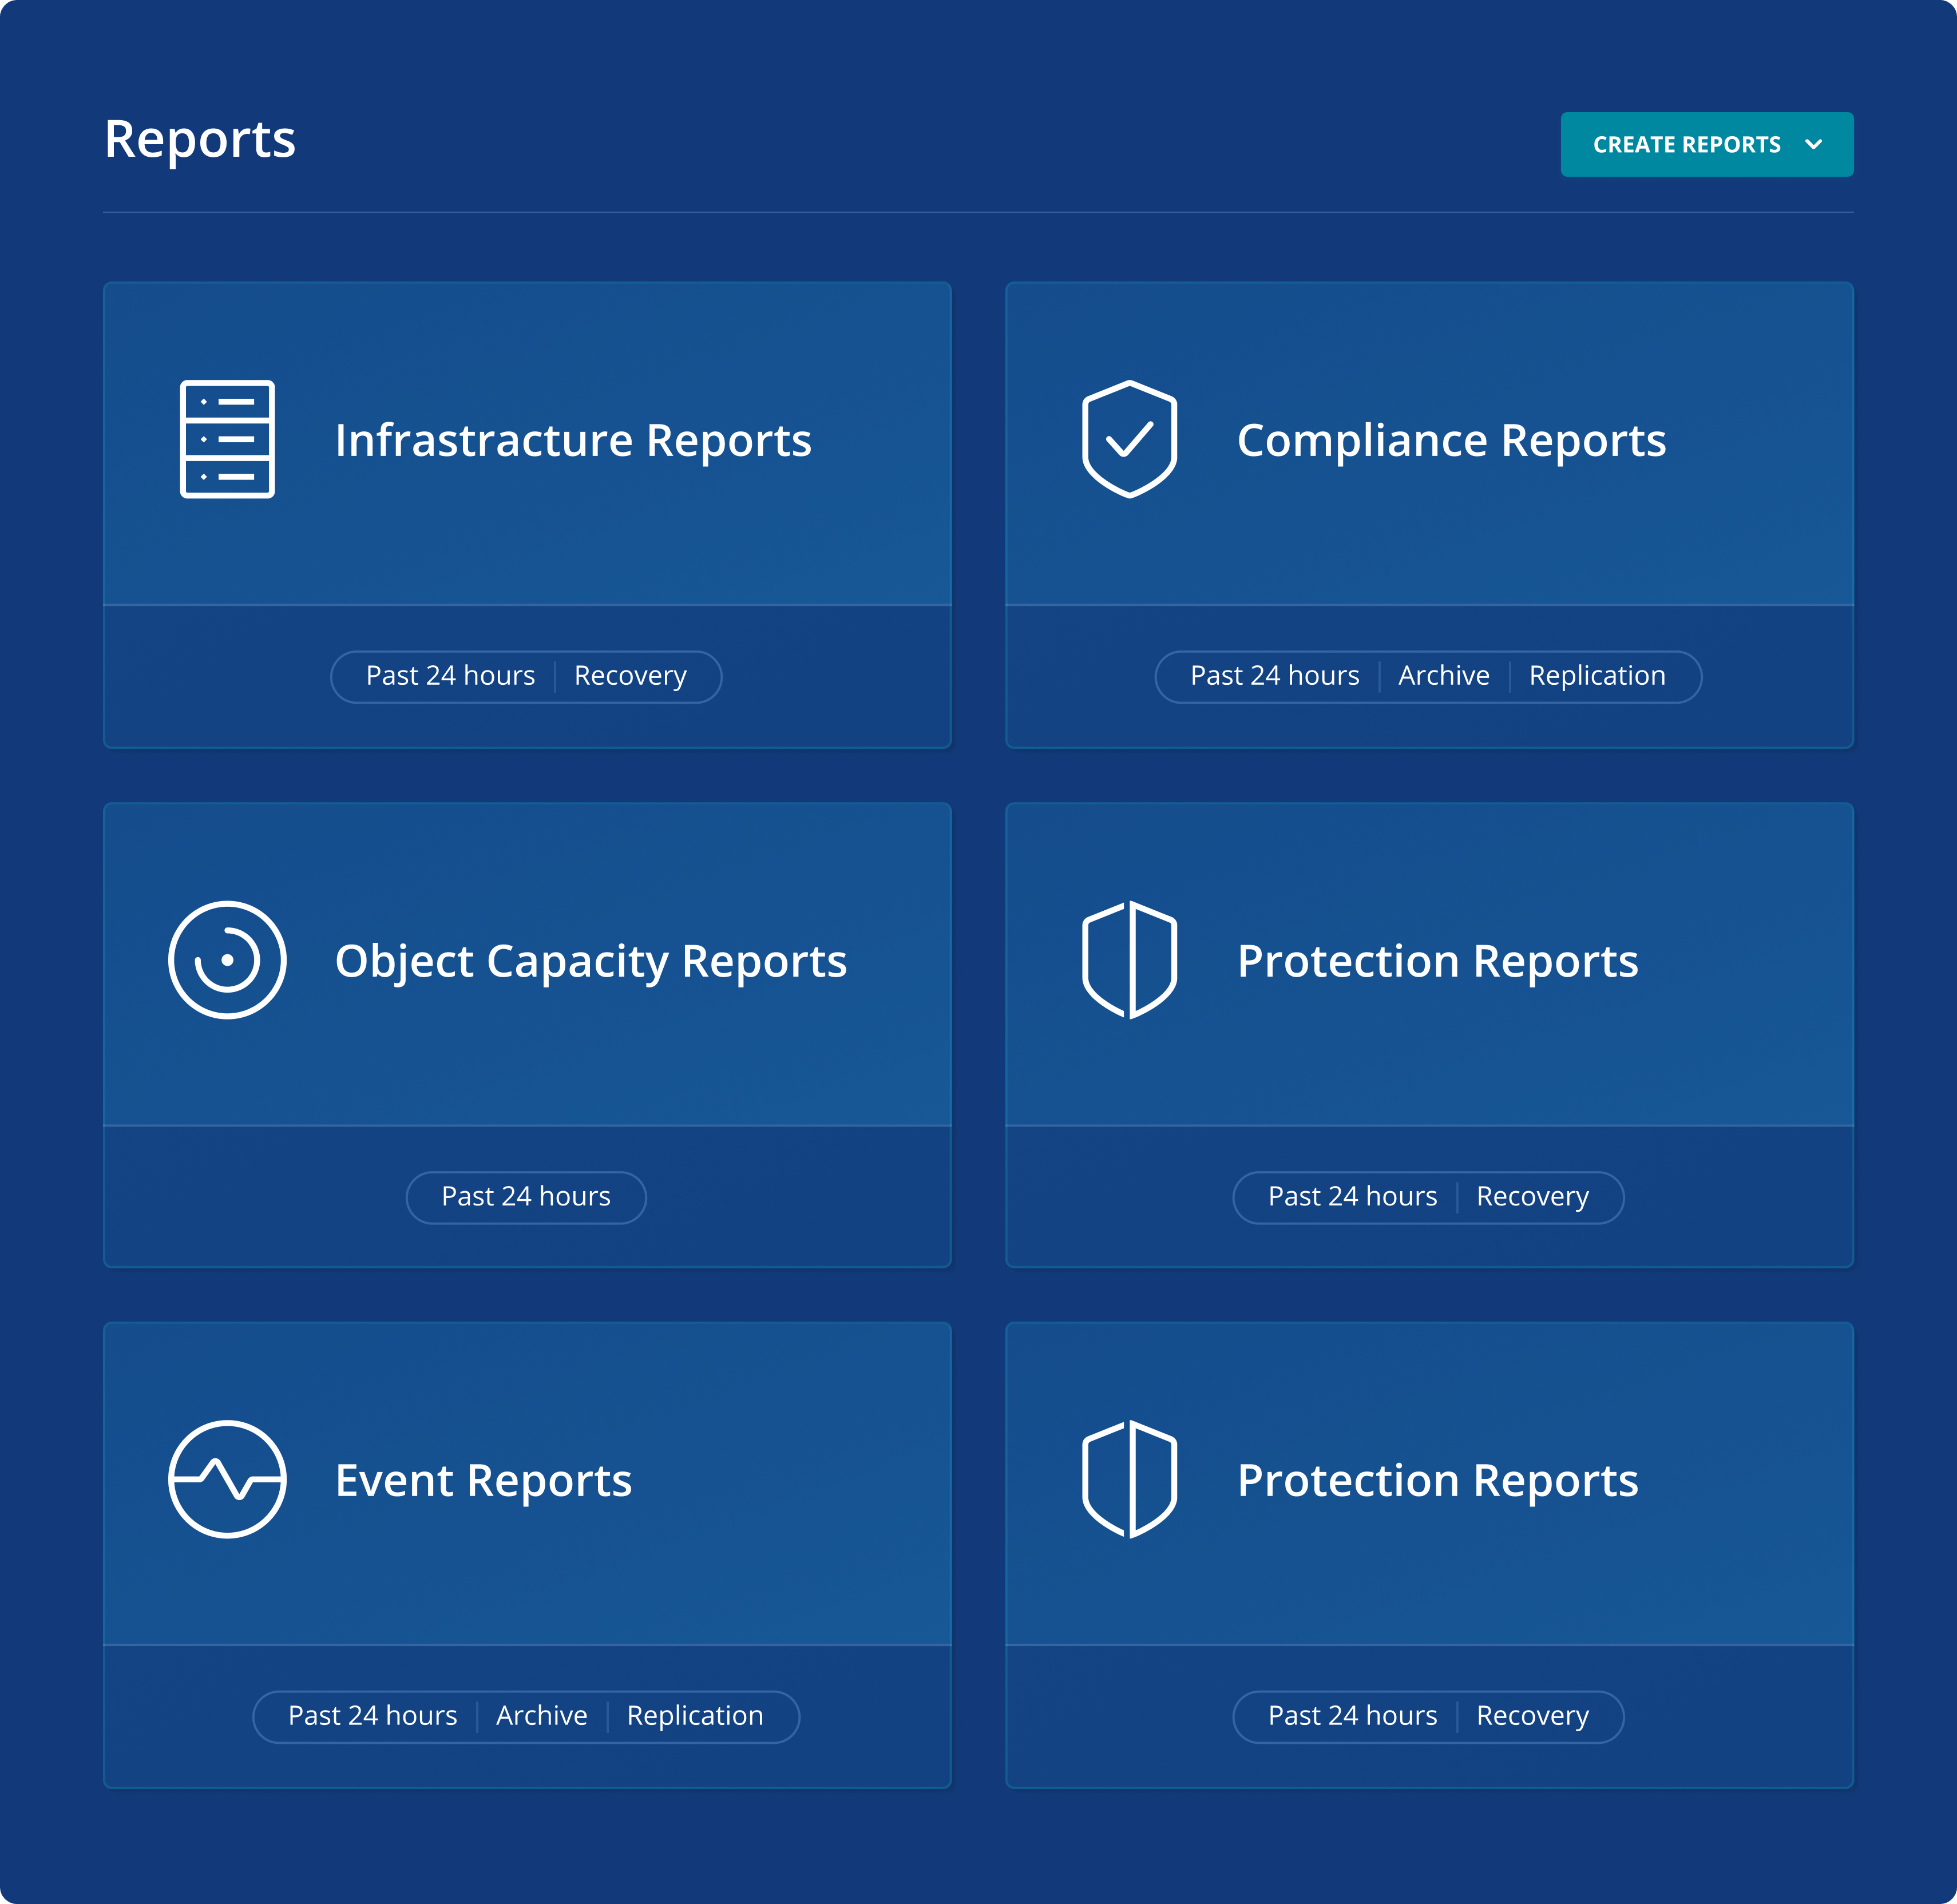Viewport: 1957px width, 1904px height.
Task: Open the Object Capacity Reports title
Action: (591, 961)
